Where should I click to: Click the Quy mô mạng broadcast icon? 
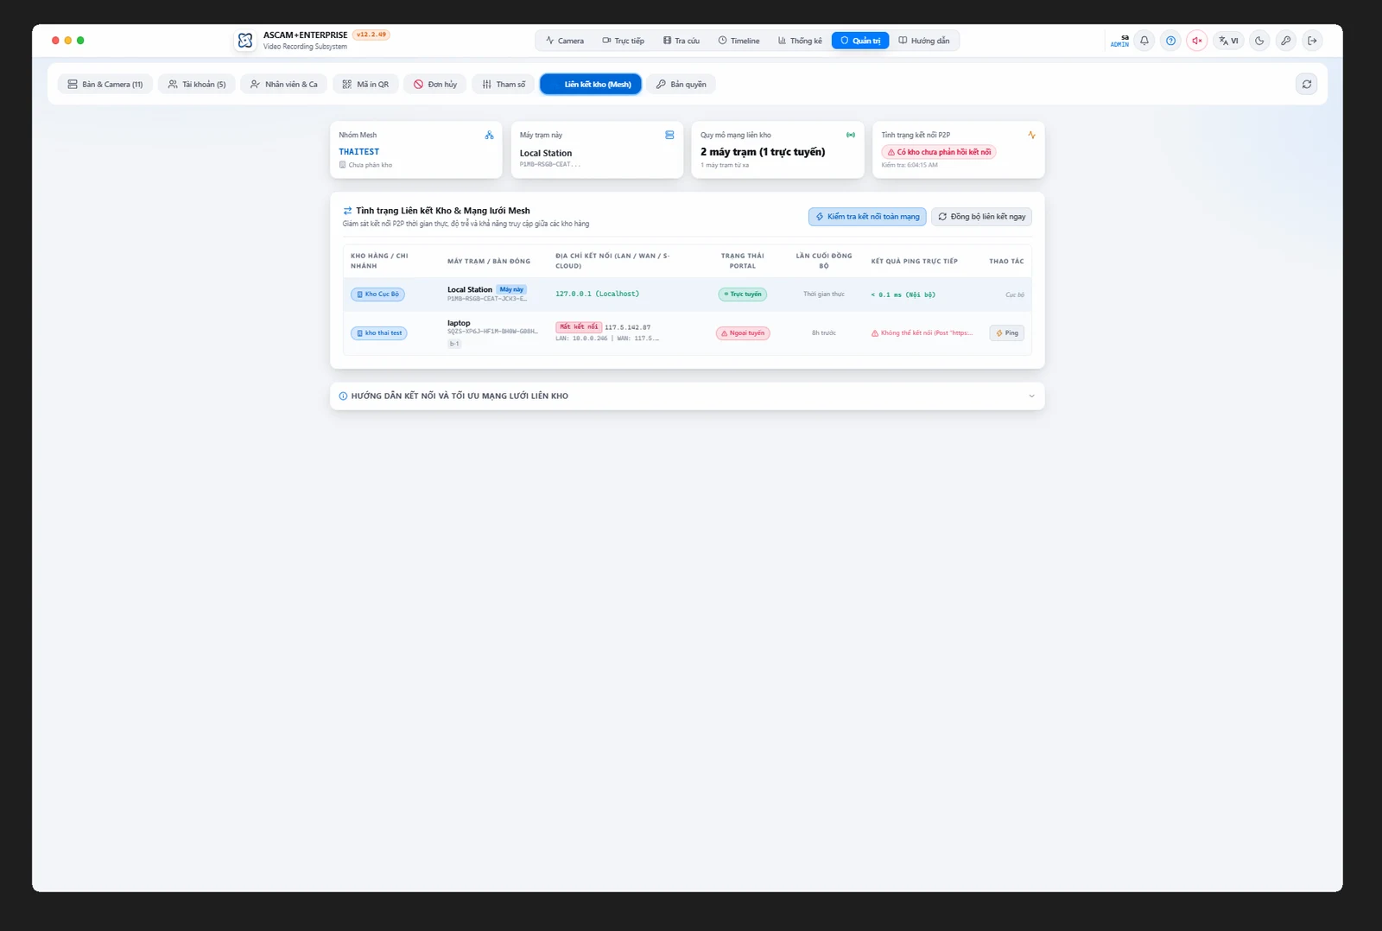pos(851,136)
